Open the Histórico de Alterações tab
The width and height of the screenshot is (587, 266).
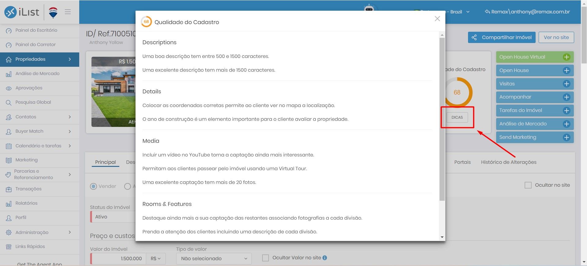pyautogui.click(x=508, y=162)
